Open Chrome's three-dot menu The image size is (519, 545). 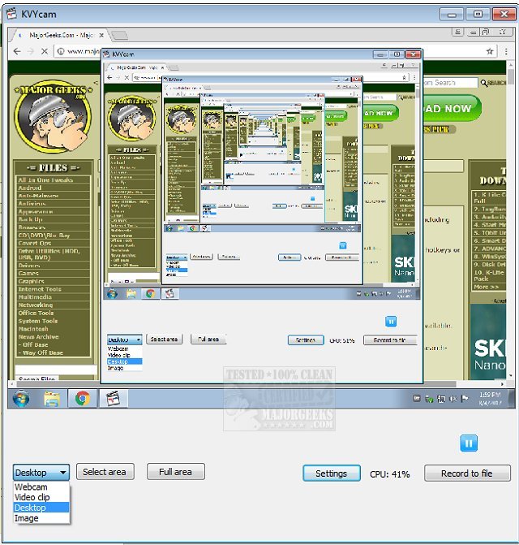tap(506, 51)
